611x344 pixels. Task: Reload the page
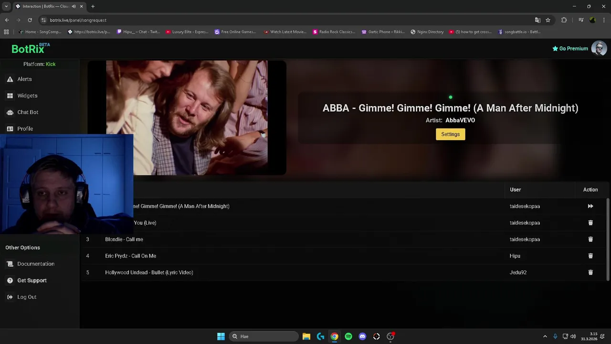click(x=30, y=20)
